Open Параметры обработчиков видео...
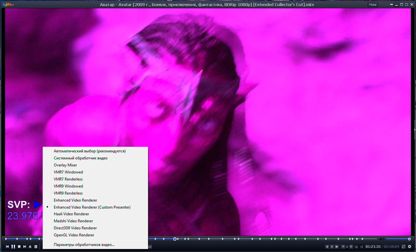This screenshot has height=252, width=416. 95,245
